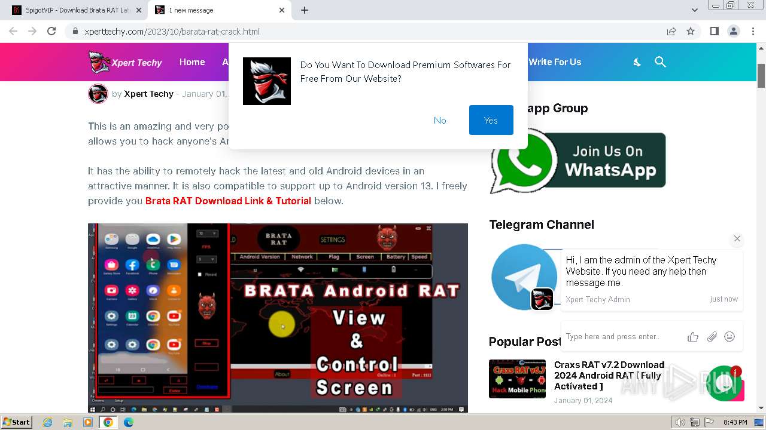This screenshot has width=766, height=430.
Task: Open a new browser tab
Action: tap(305, 10)
